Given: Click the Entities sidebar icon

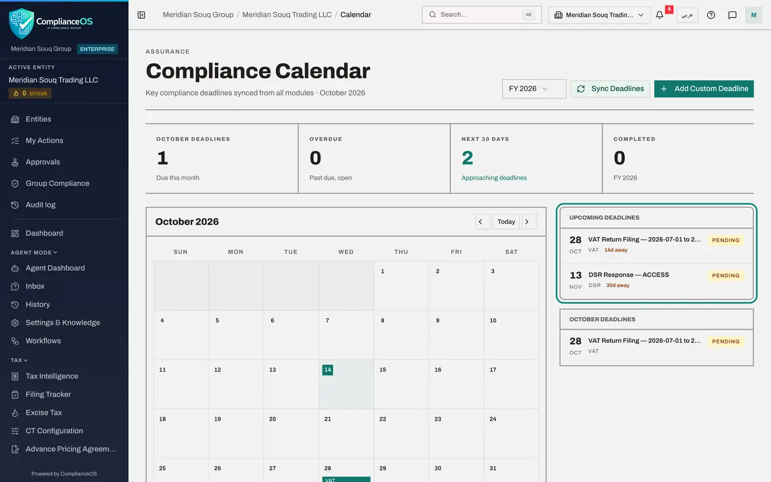Looking at the screenshot, I should pos(15,119).
